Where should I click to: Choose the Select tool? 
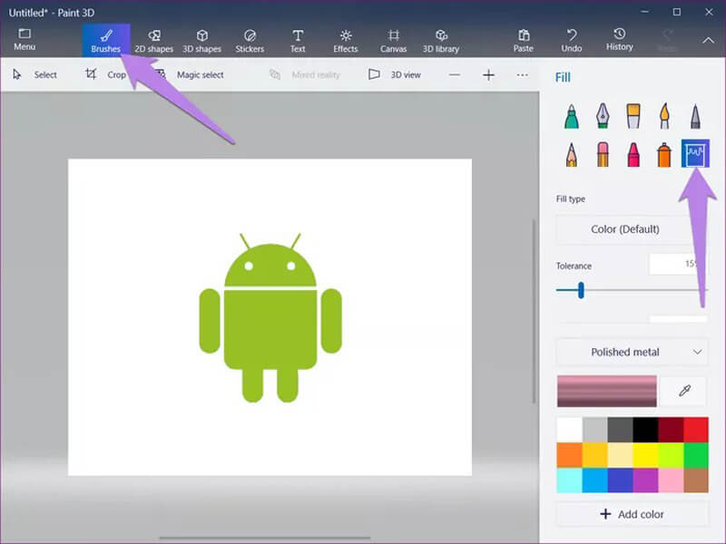[35, 74]
